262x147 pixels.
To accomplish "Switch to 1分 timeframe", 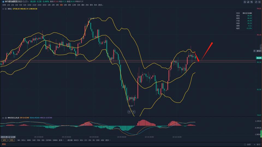I will [8, 5].
